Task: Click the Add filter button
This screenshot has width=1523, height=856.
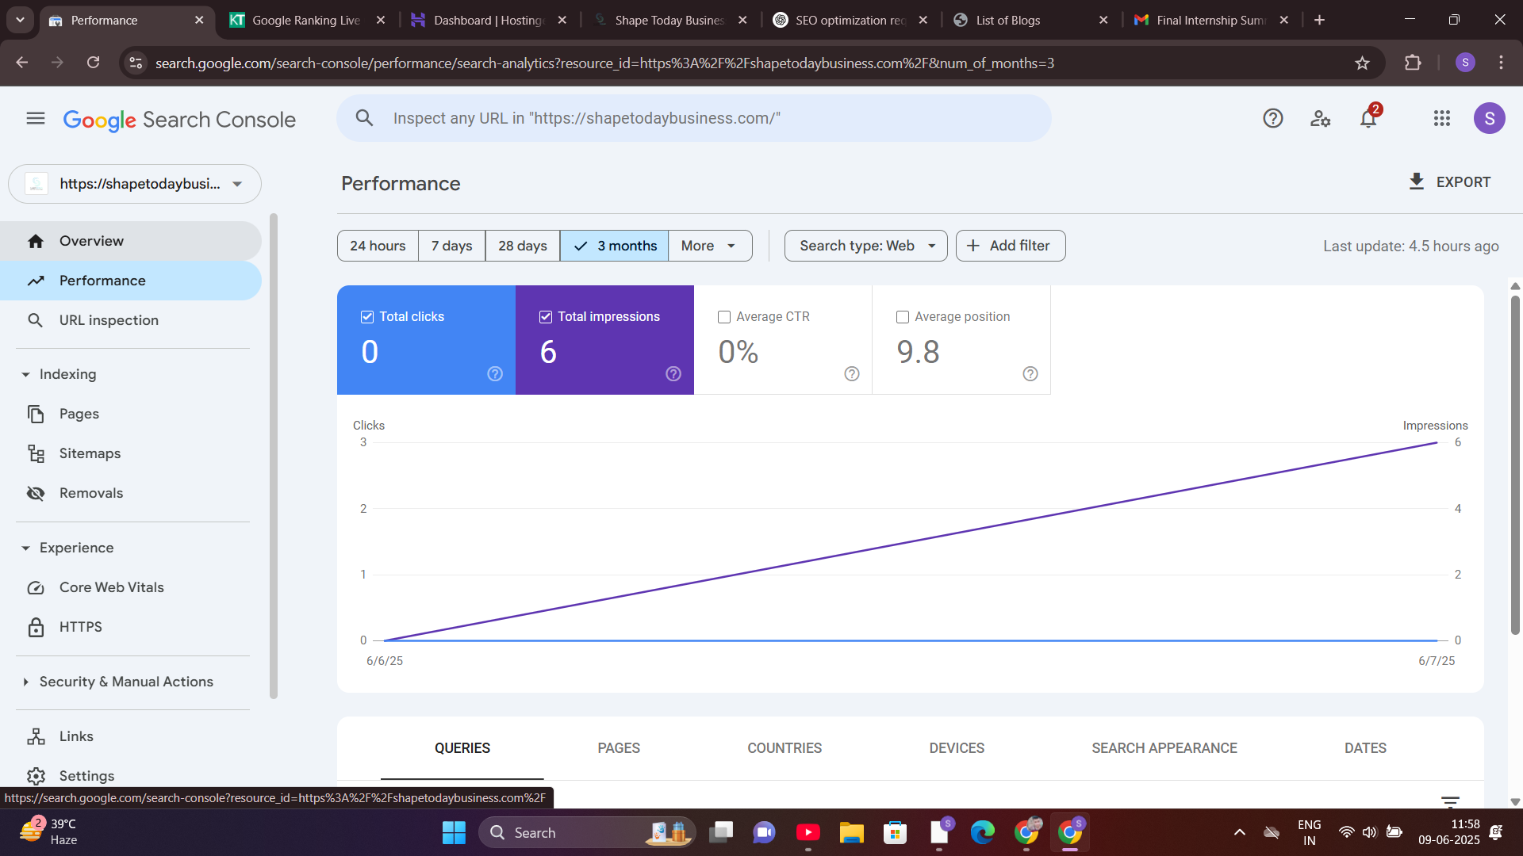Action: pyautogui.click(x=1010, y=246)
